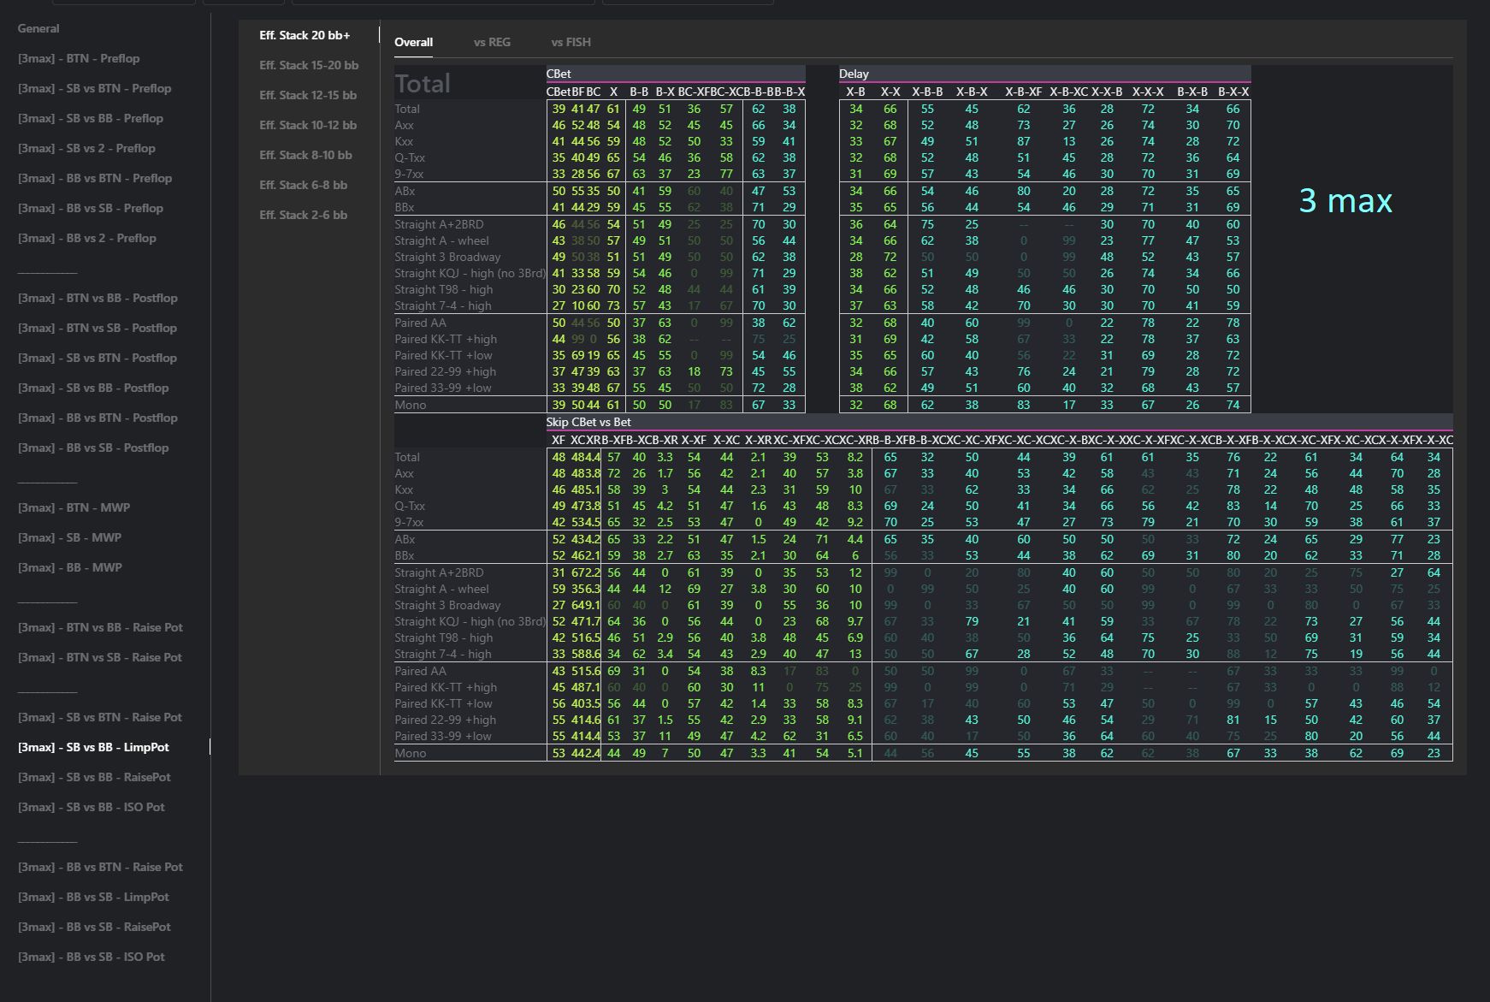Select [3max] - BTN - Preflop page
Screen dimensions: 1490x1002
[79, 58]
